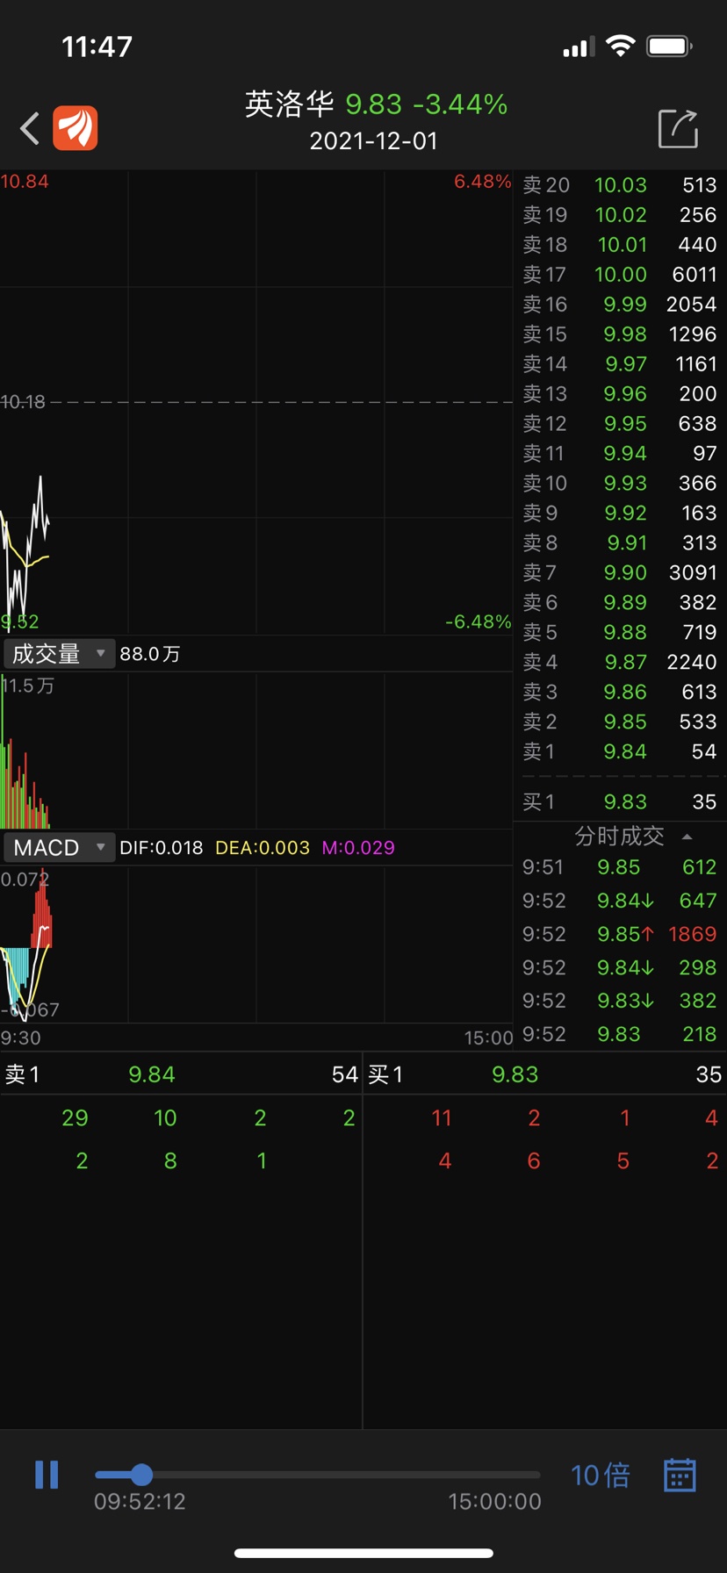Collapse the 分时成交 panel arrow
727x1573 pixels.
click(x=687, y=837)
